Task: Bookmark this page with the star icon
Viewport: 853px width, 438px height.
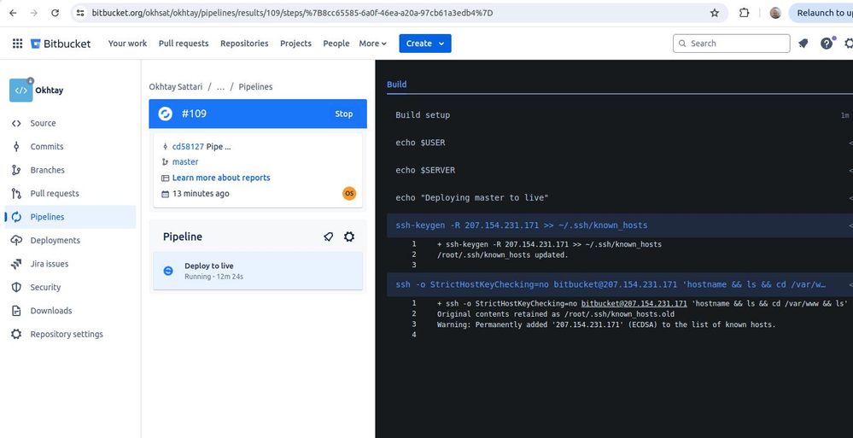Action: (715, 13)
